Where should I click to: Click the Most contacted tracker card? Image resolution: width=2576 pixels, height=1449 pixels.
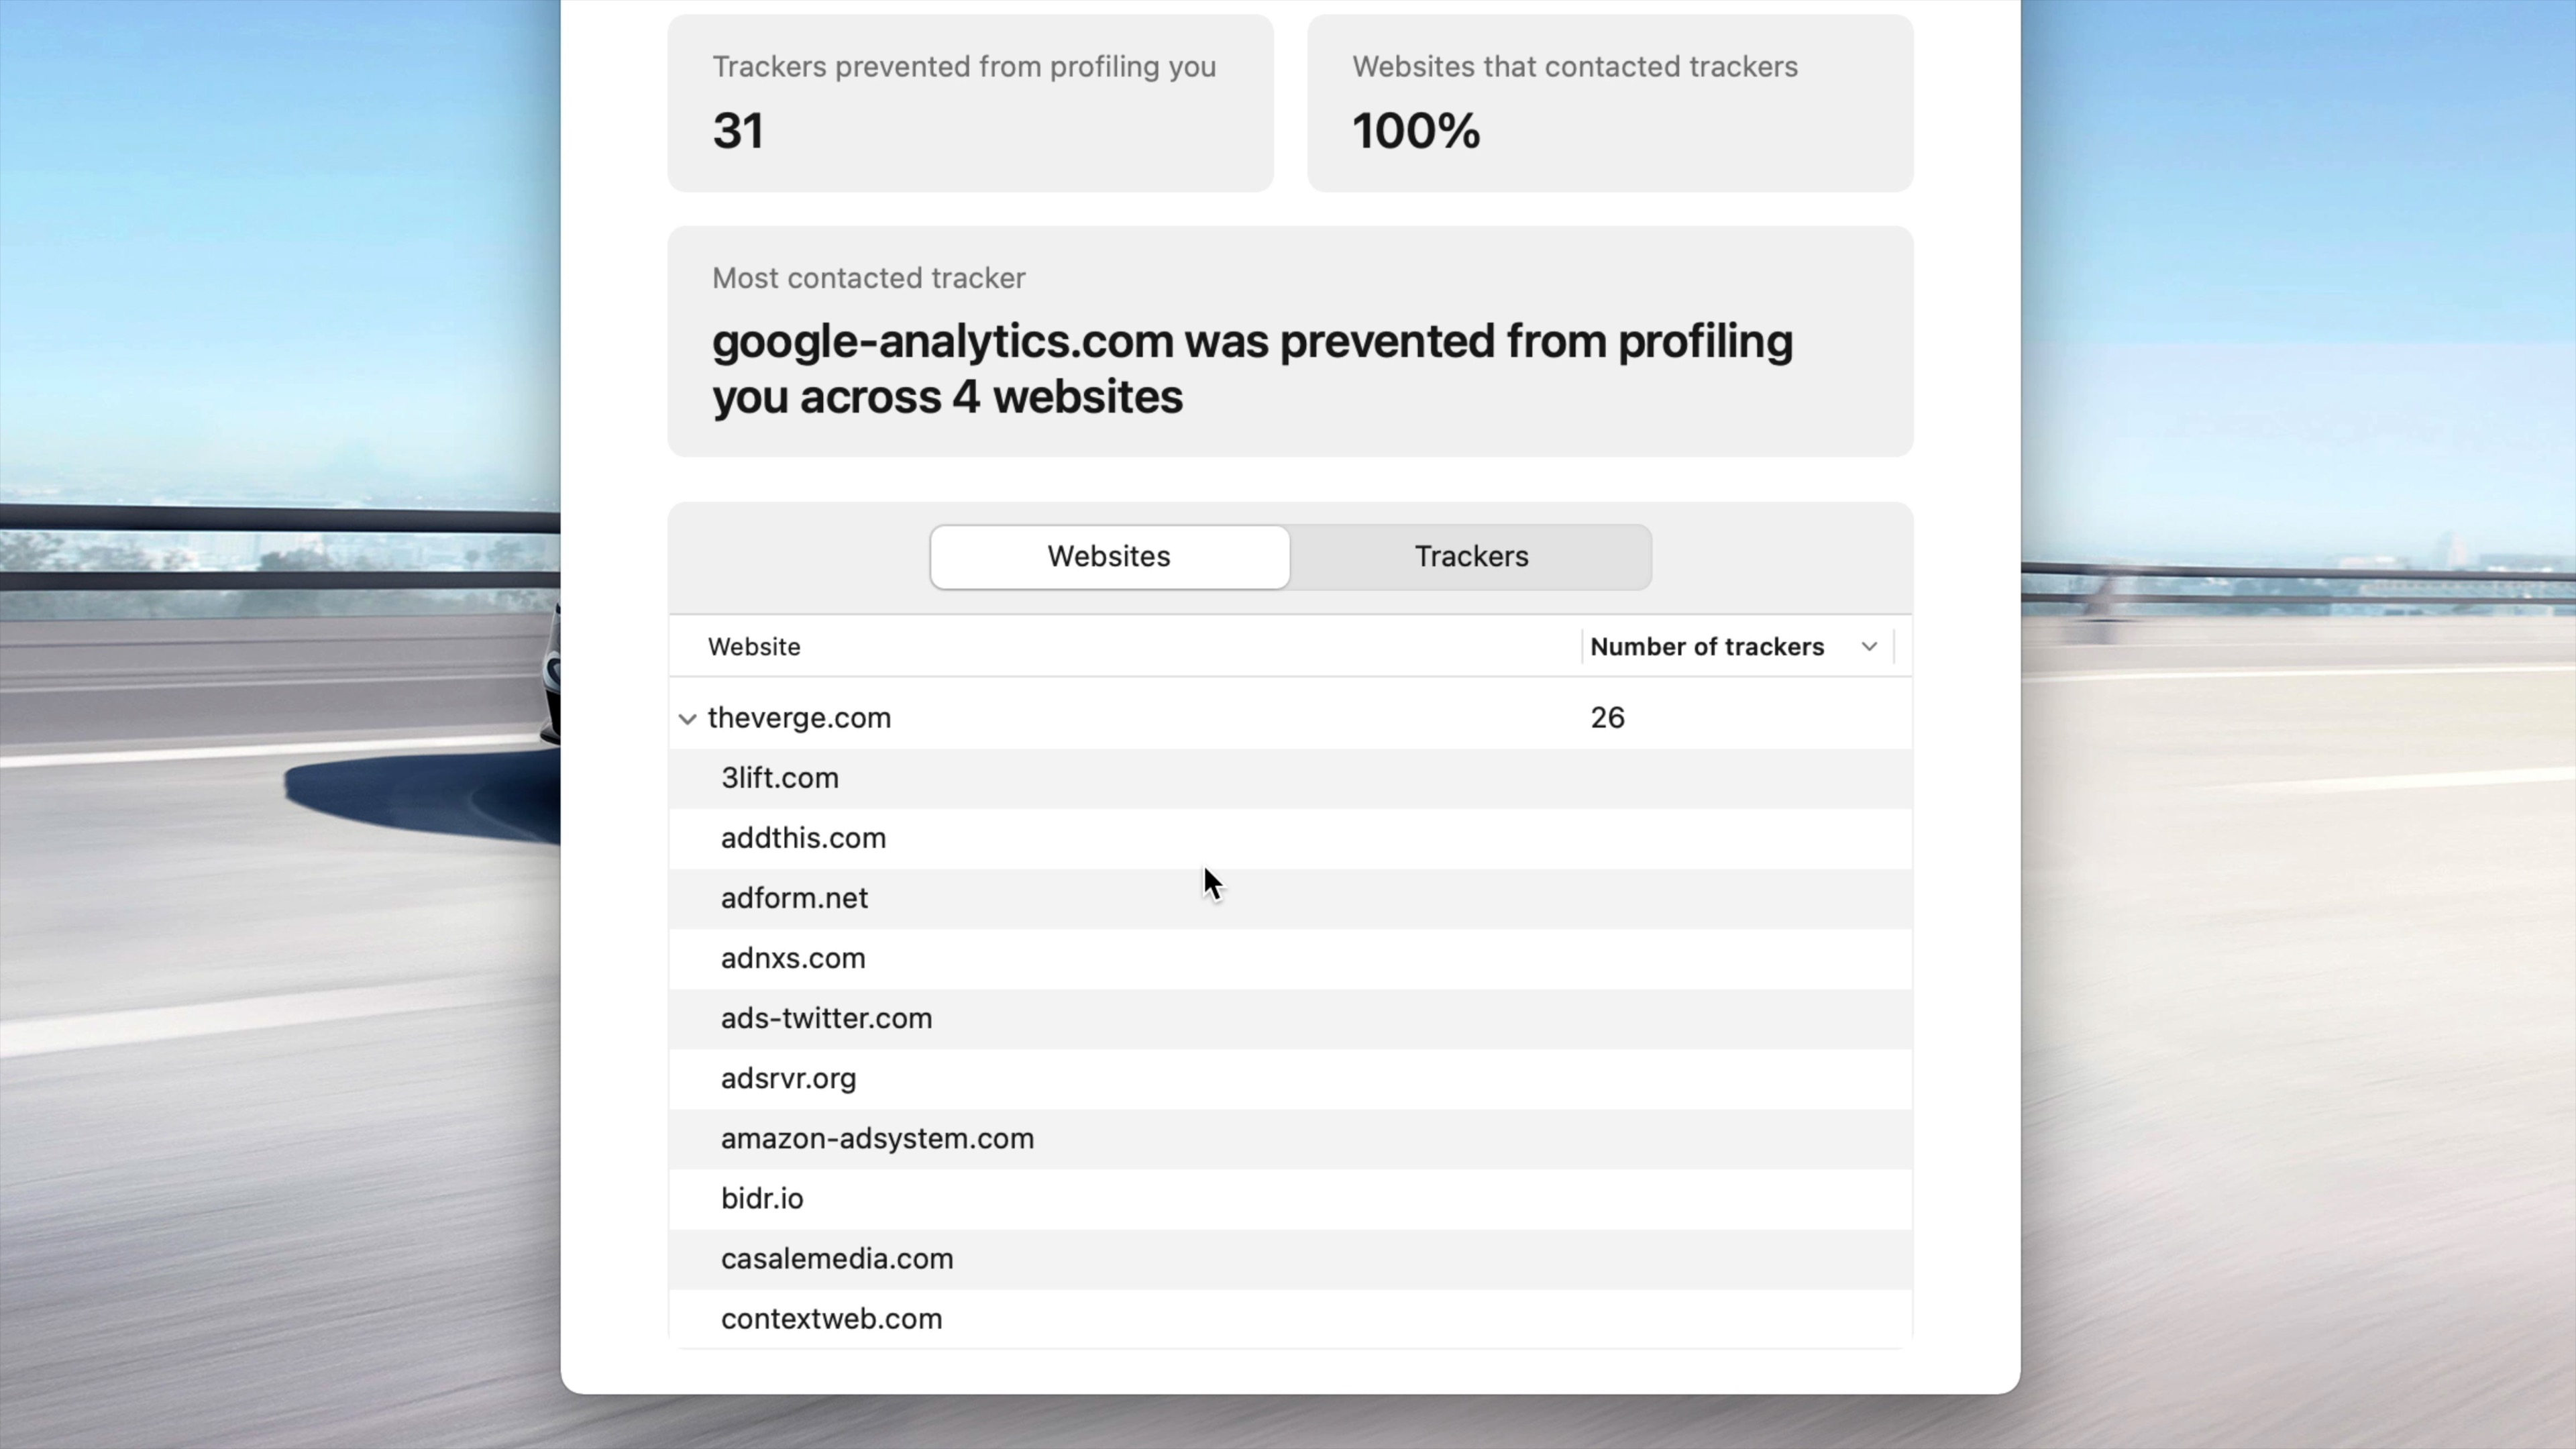point(1289,342)
